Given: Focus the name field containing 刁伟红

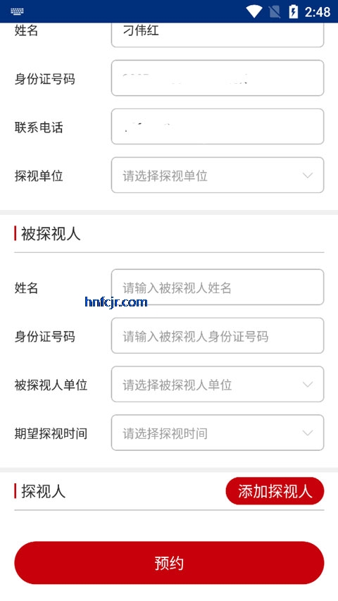Looking at the screenshot, I should (218, 35).
